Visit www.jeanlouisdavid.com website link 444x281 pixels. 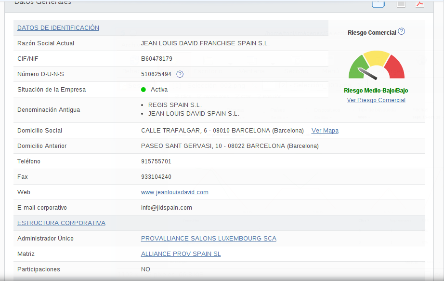tap(175, 192)
